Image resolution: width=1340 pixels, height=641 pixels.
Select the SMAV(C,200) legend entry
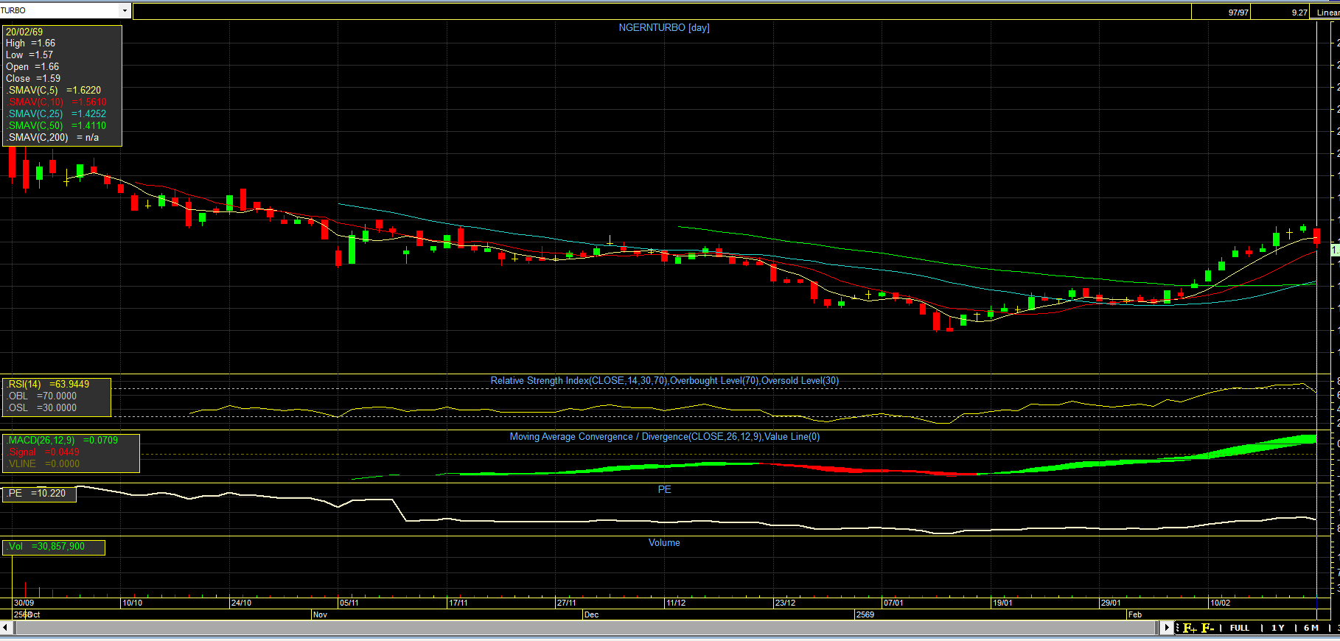click(53, 138)
